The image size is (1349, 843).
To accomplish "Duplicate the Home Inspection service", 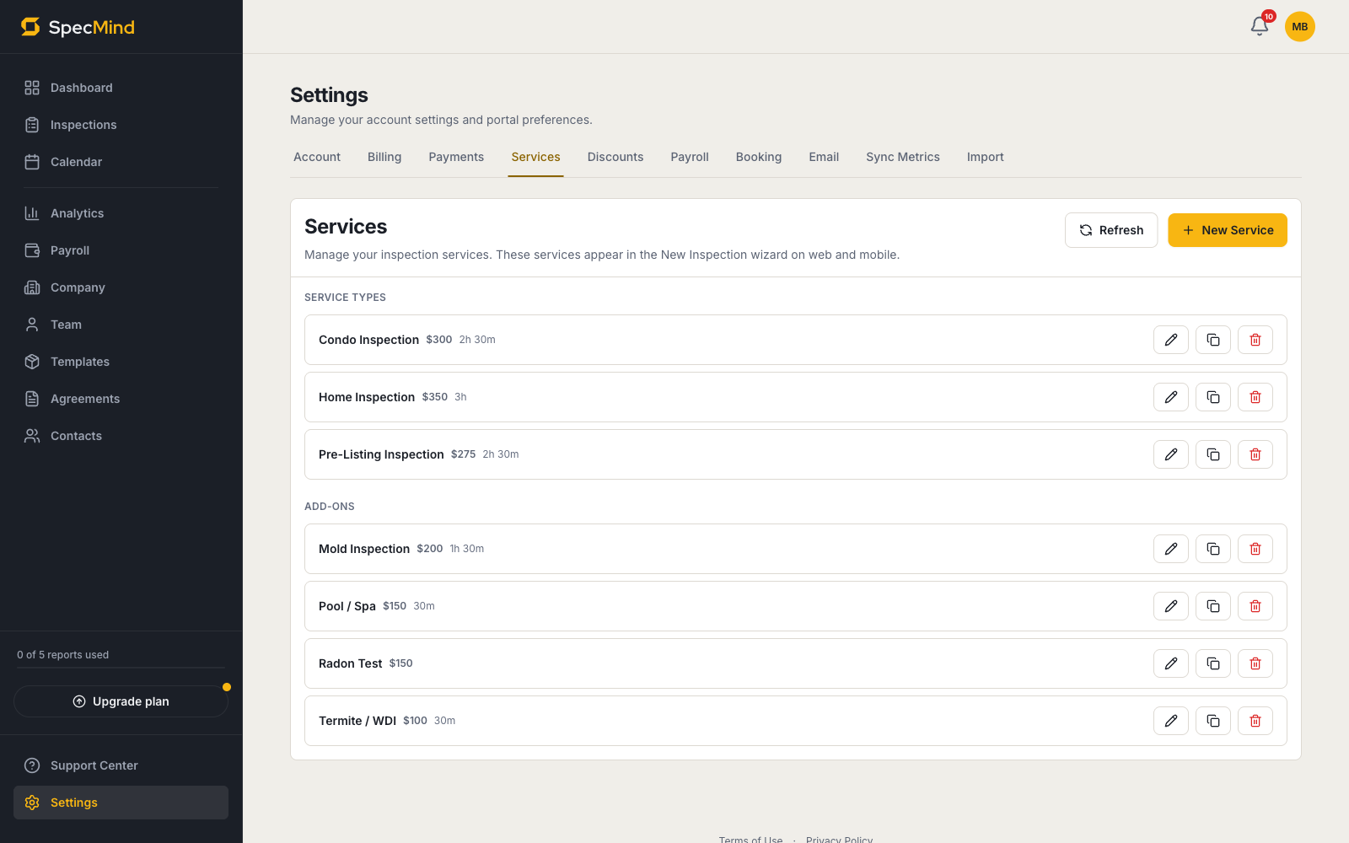I will click(1213, 397).
